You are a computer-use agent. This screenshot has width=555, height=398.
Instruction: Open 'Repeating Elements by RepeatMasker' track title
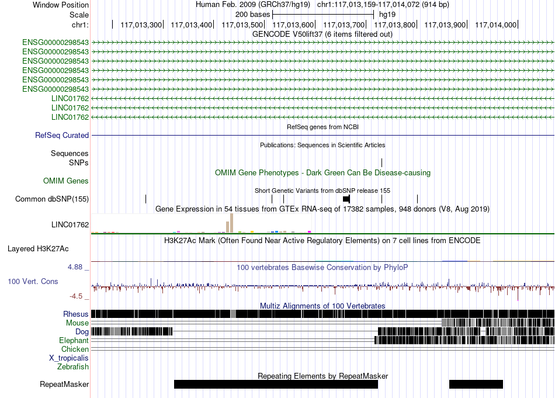click(322, 376)
